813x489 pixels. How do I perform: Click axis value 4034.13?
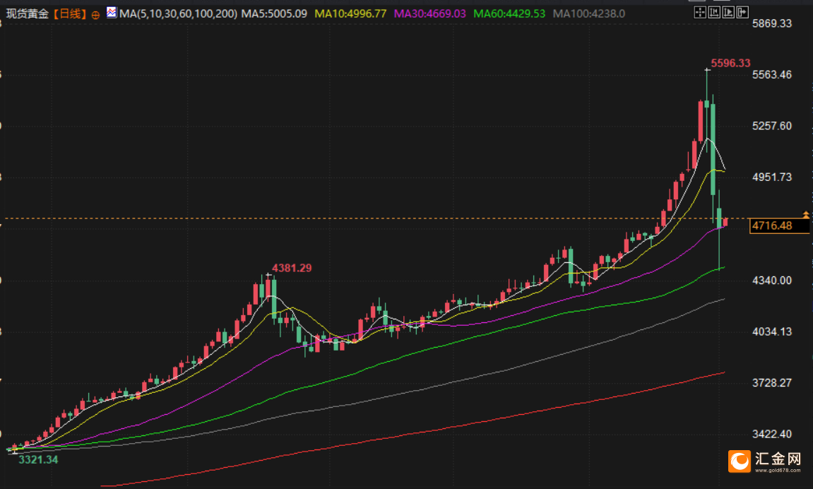click(x=772, y=332)
